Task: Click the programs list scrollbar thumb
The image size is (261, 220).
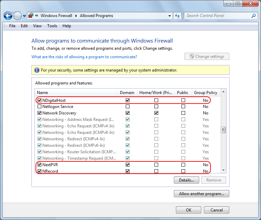Action: pyautogui.click(x=223, y=130)
